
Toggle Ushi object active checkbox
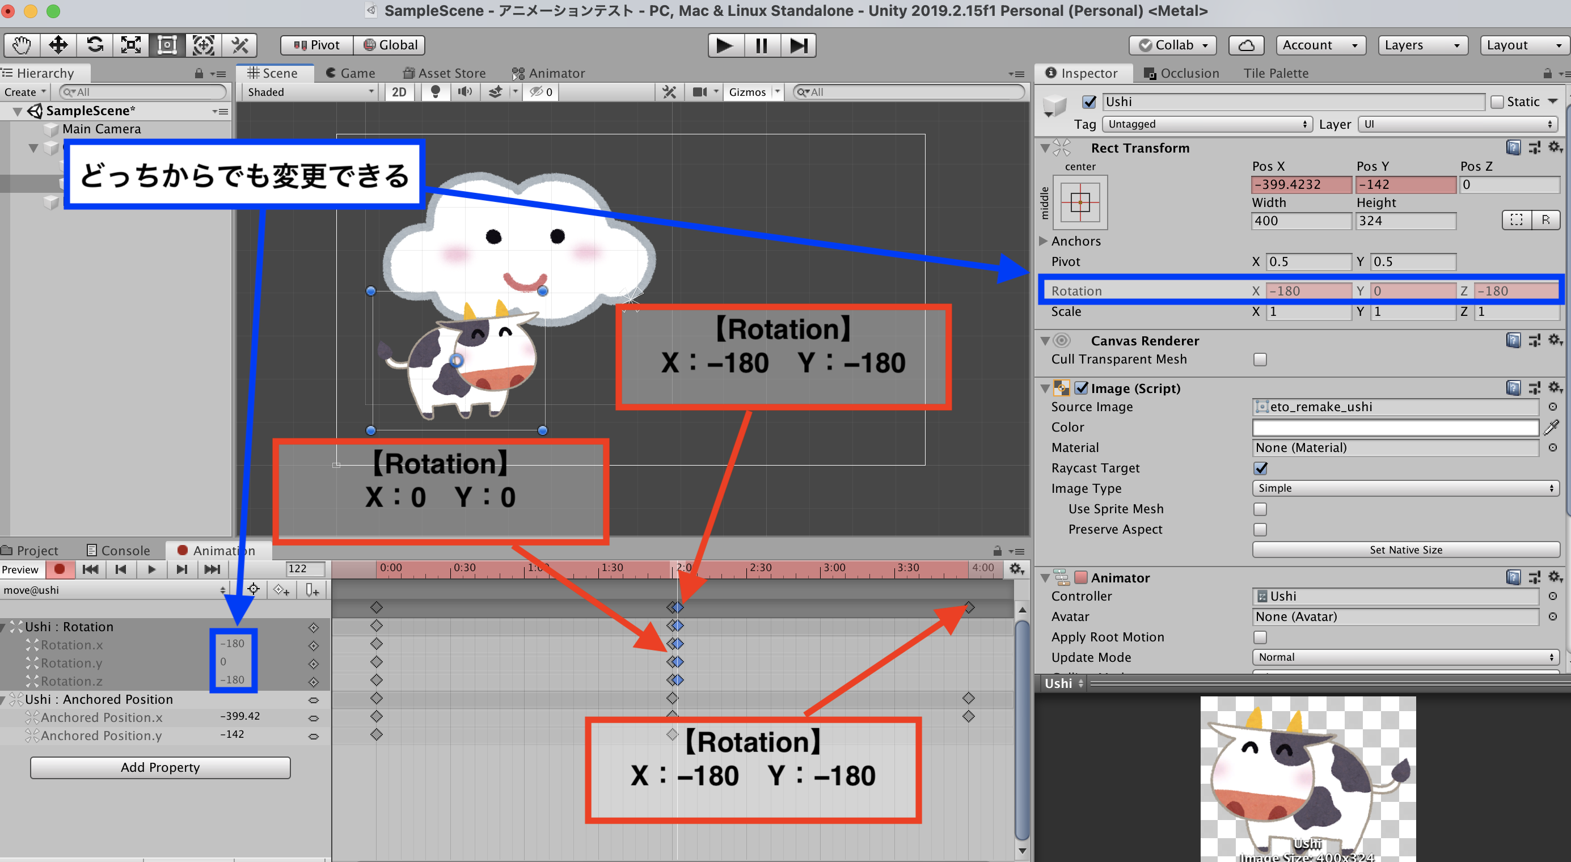(1089, 102)
